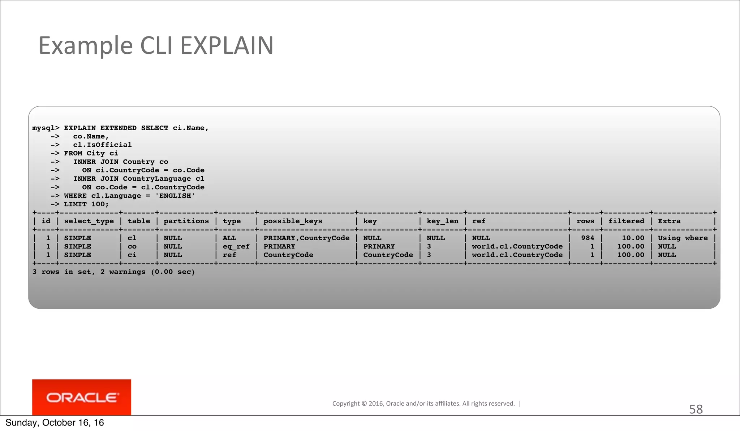Viewport: 740px width, 431px height.
Task: Click '3 rows in set, 2 warnings' line
Action: 113,272
